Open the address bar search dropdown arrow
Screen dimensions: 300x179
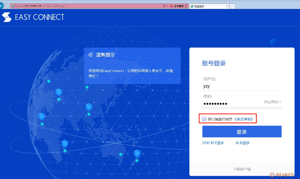coord(167,6)
